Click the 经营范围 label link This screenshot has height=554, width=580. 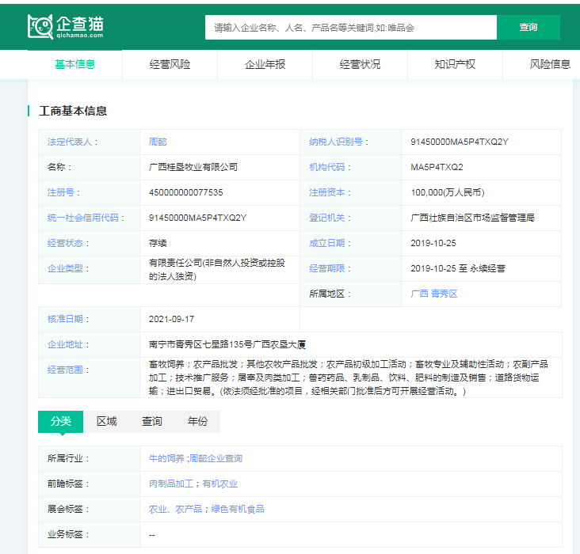(x=65, y=370)
